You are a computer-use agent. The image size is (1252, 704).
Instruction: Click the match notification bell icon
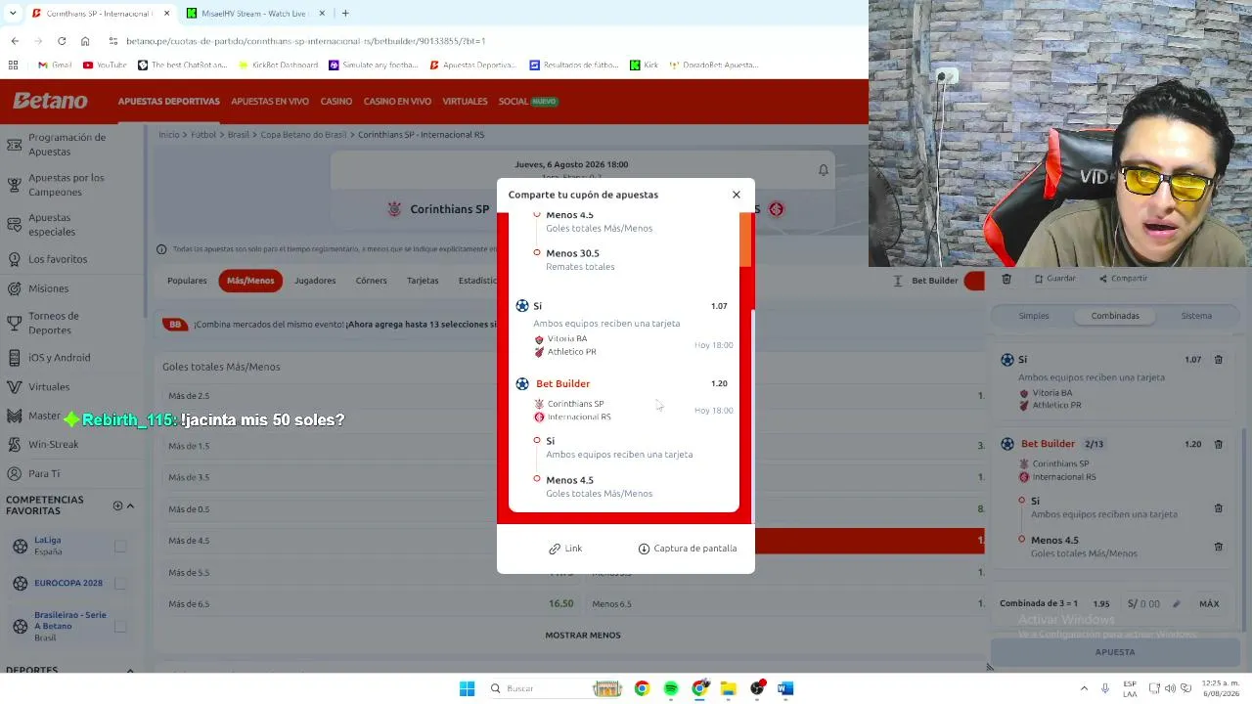[824, 170]
